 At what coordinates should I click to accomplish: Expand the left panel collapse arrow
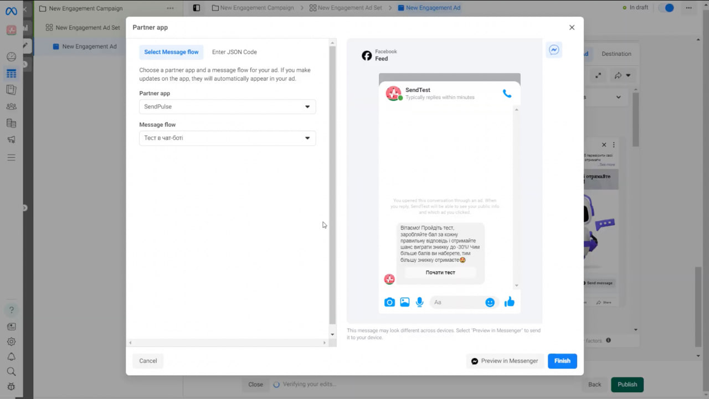(x=25, y=208)
